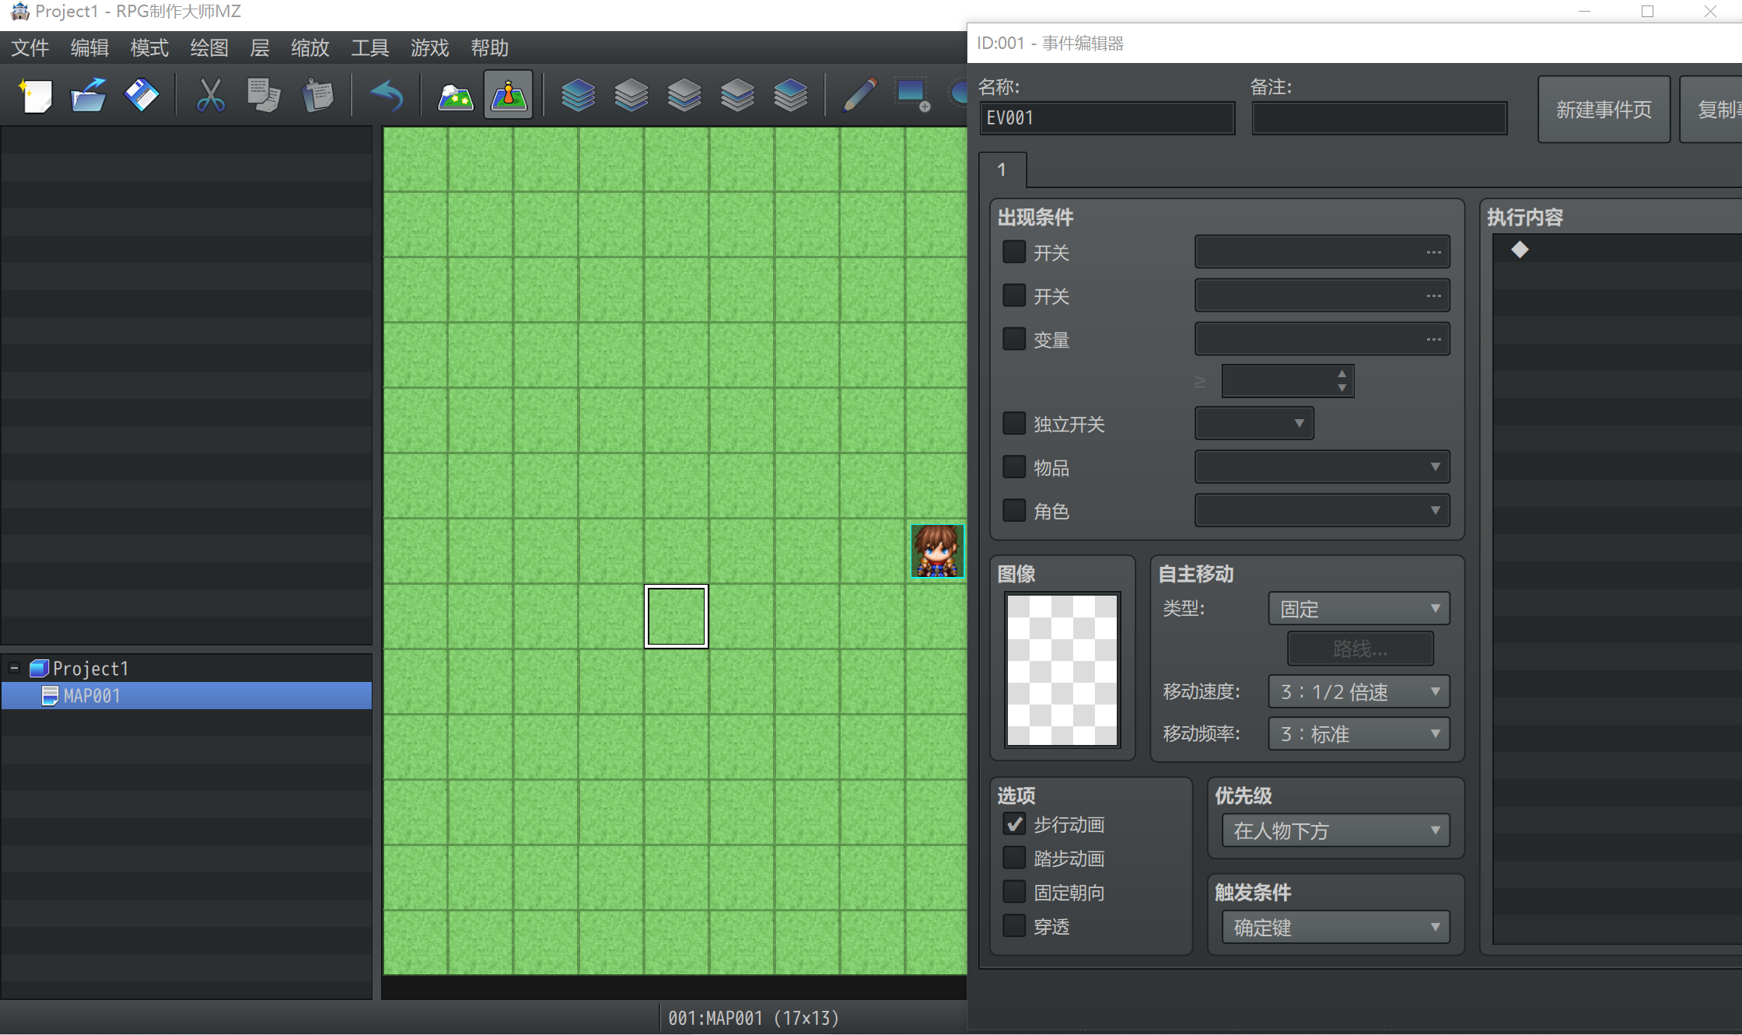Screen dimensions: 1742x1035
Task: Open the 优先级 在人物下方 dropdown
Action: pos(1335,830)
